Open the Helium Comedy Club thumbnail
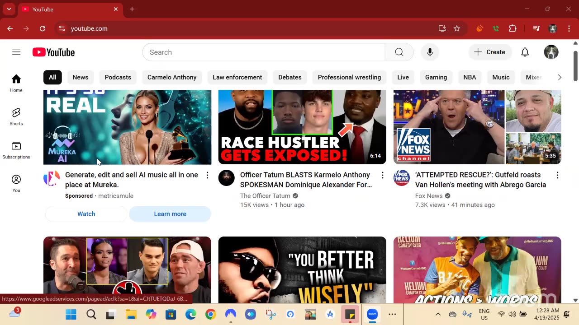 477,270
